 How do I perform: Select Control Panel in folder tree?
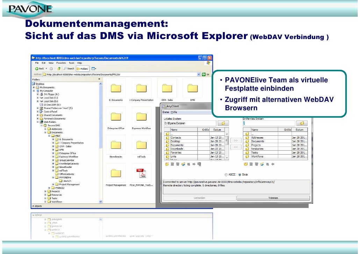tap(48, 112)
